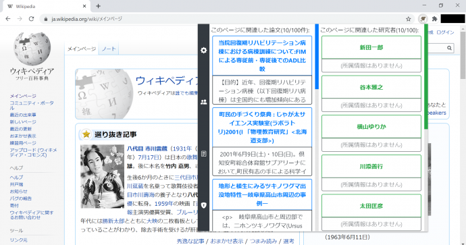The width and height of the screenshot is (466, 245).
Task: Click the address bar URL
Action: 86,19
